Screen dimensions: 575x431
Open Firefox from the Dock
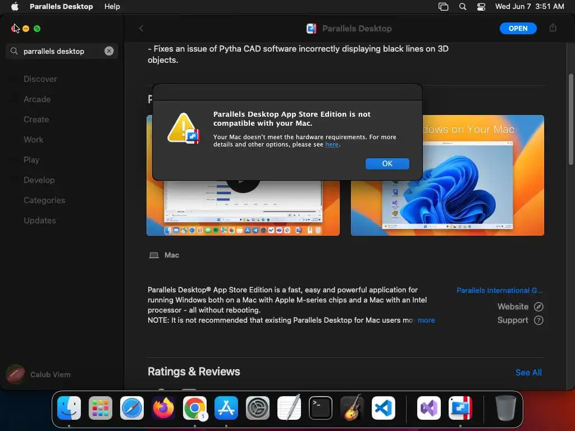pyautogui.click(x=163, y=408)
